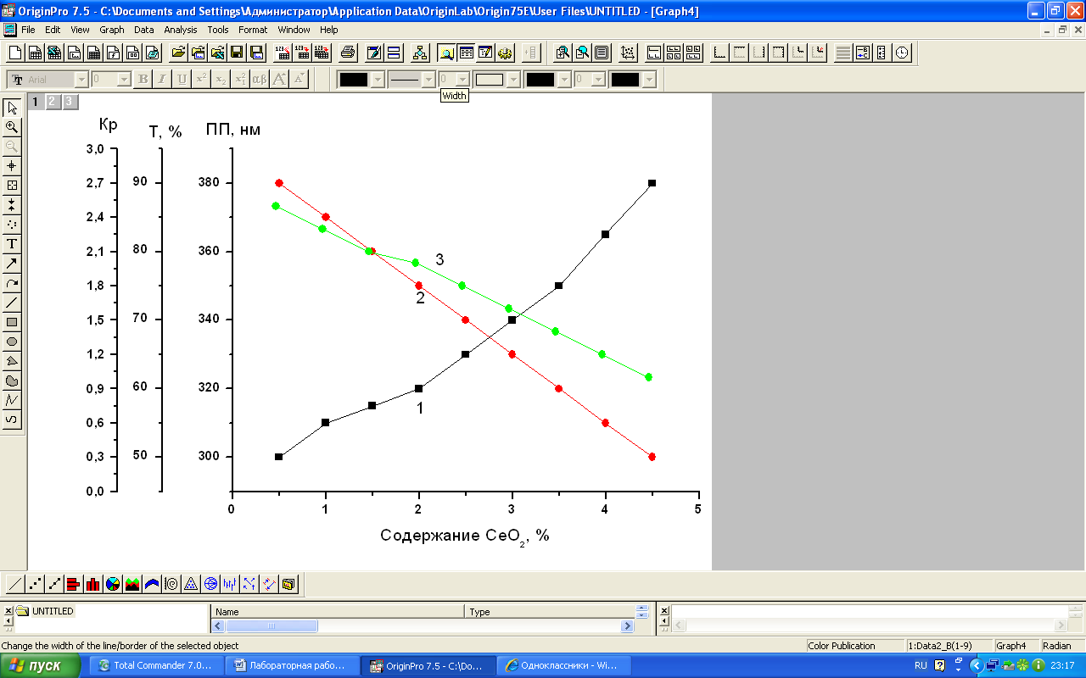Select the Pointer tool
Viewport: 1086px width, 678px height.
click(x=12, y=108)
